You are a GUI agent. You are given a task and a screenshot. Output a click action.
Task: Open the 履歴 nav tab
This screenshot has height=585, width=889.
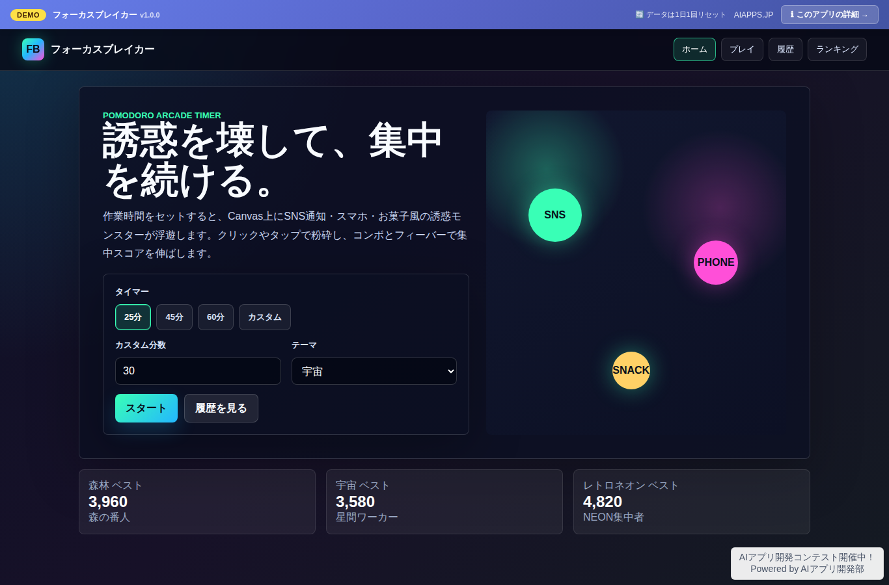point(786,49)
